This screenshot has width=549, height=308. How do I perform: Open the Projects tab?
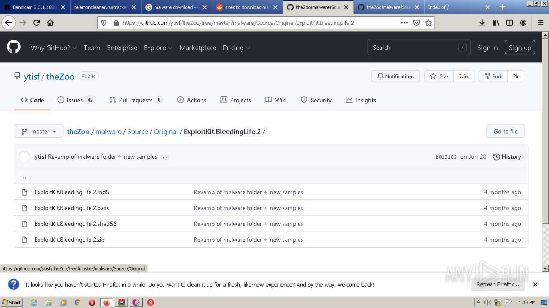pos(235,100)
